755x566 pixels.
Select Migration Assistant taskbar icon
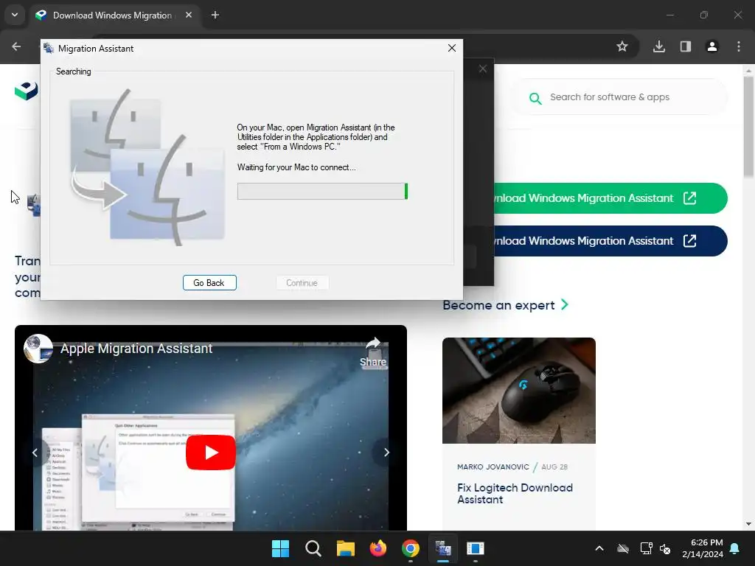pyautogui.click(x=443, y=548)
